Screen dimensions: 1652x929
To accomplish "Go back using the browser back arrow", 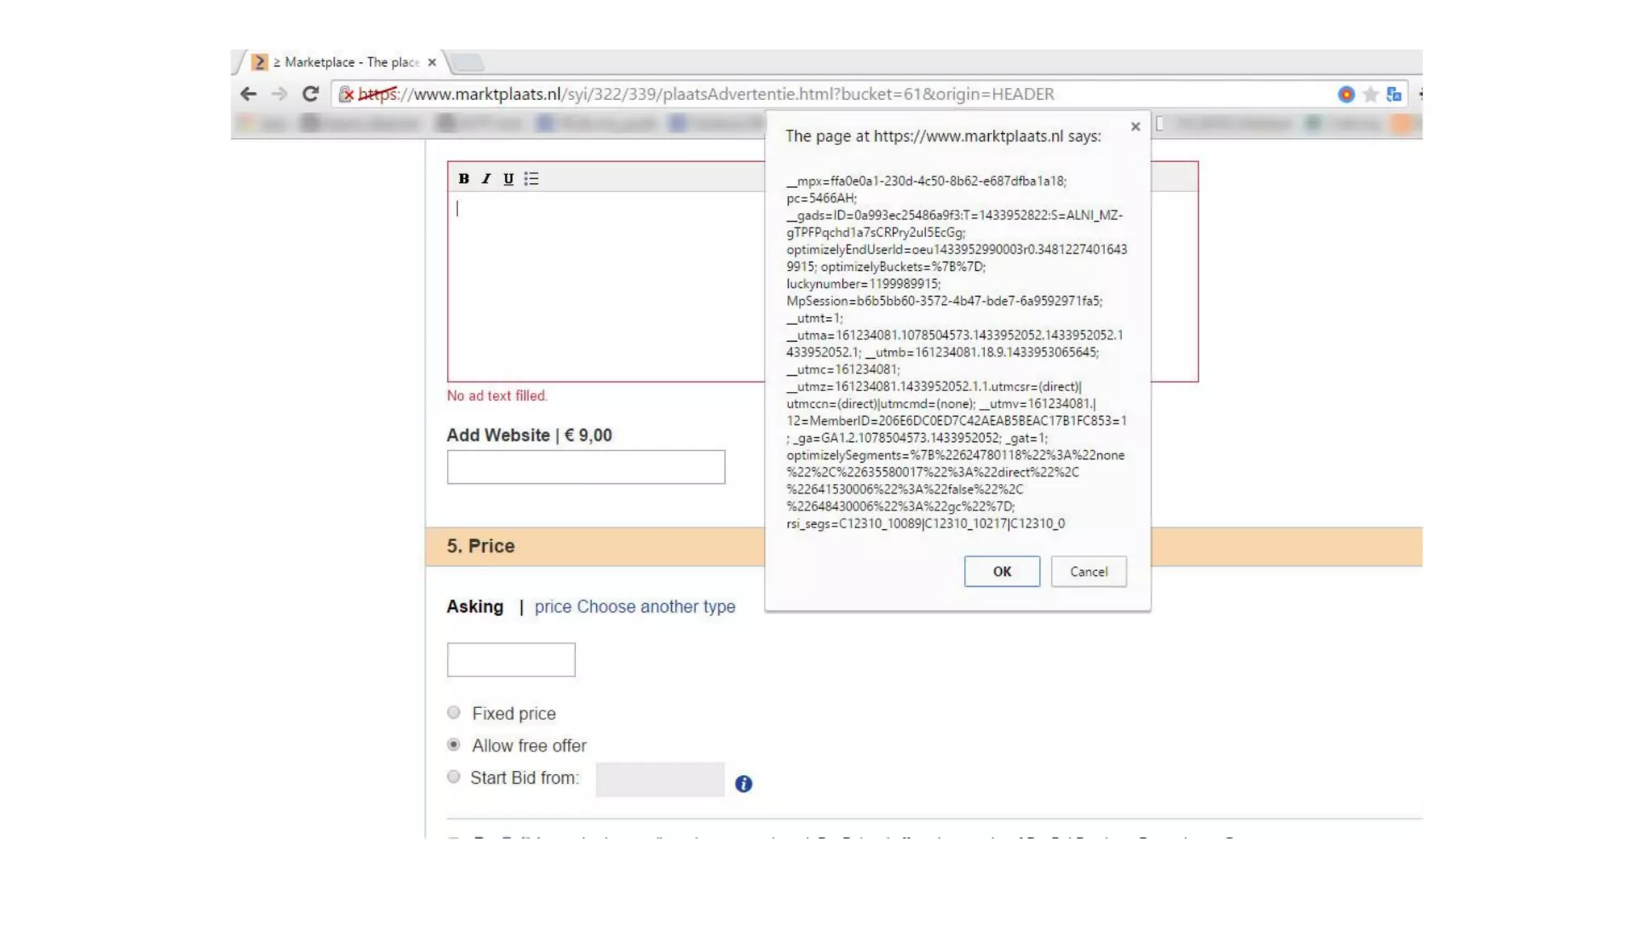I will (x=248, y=94).
